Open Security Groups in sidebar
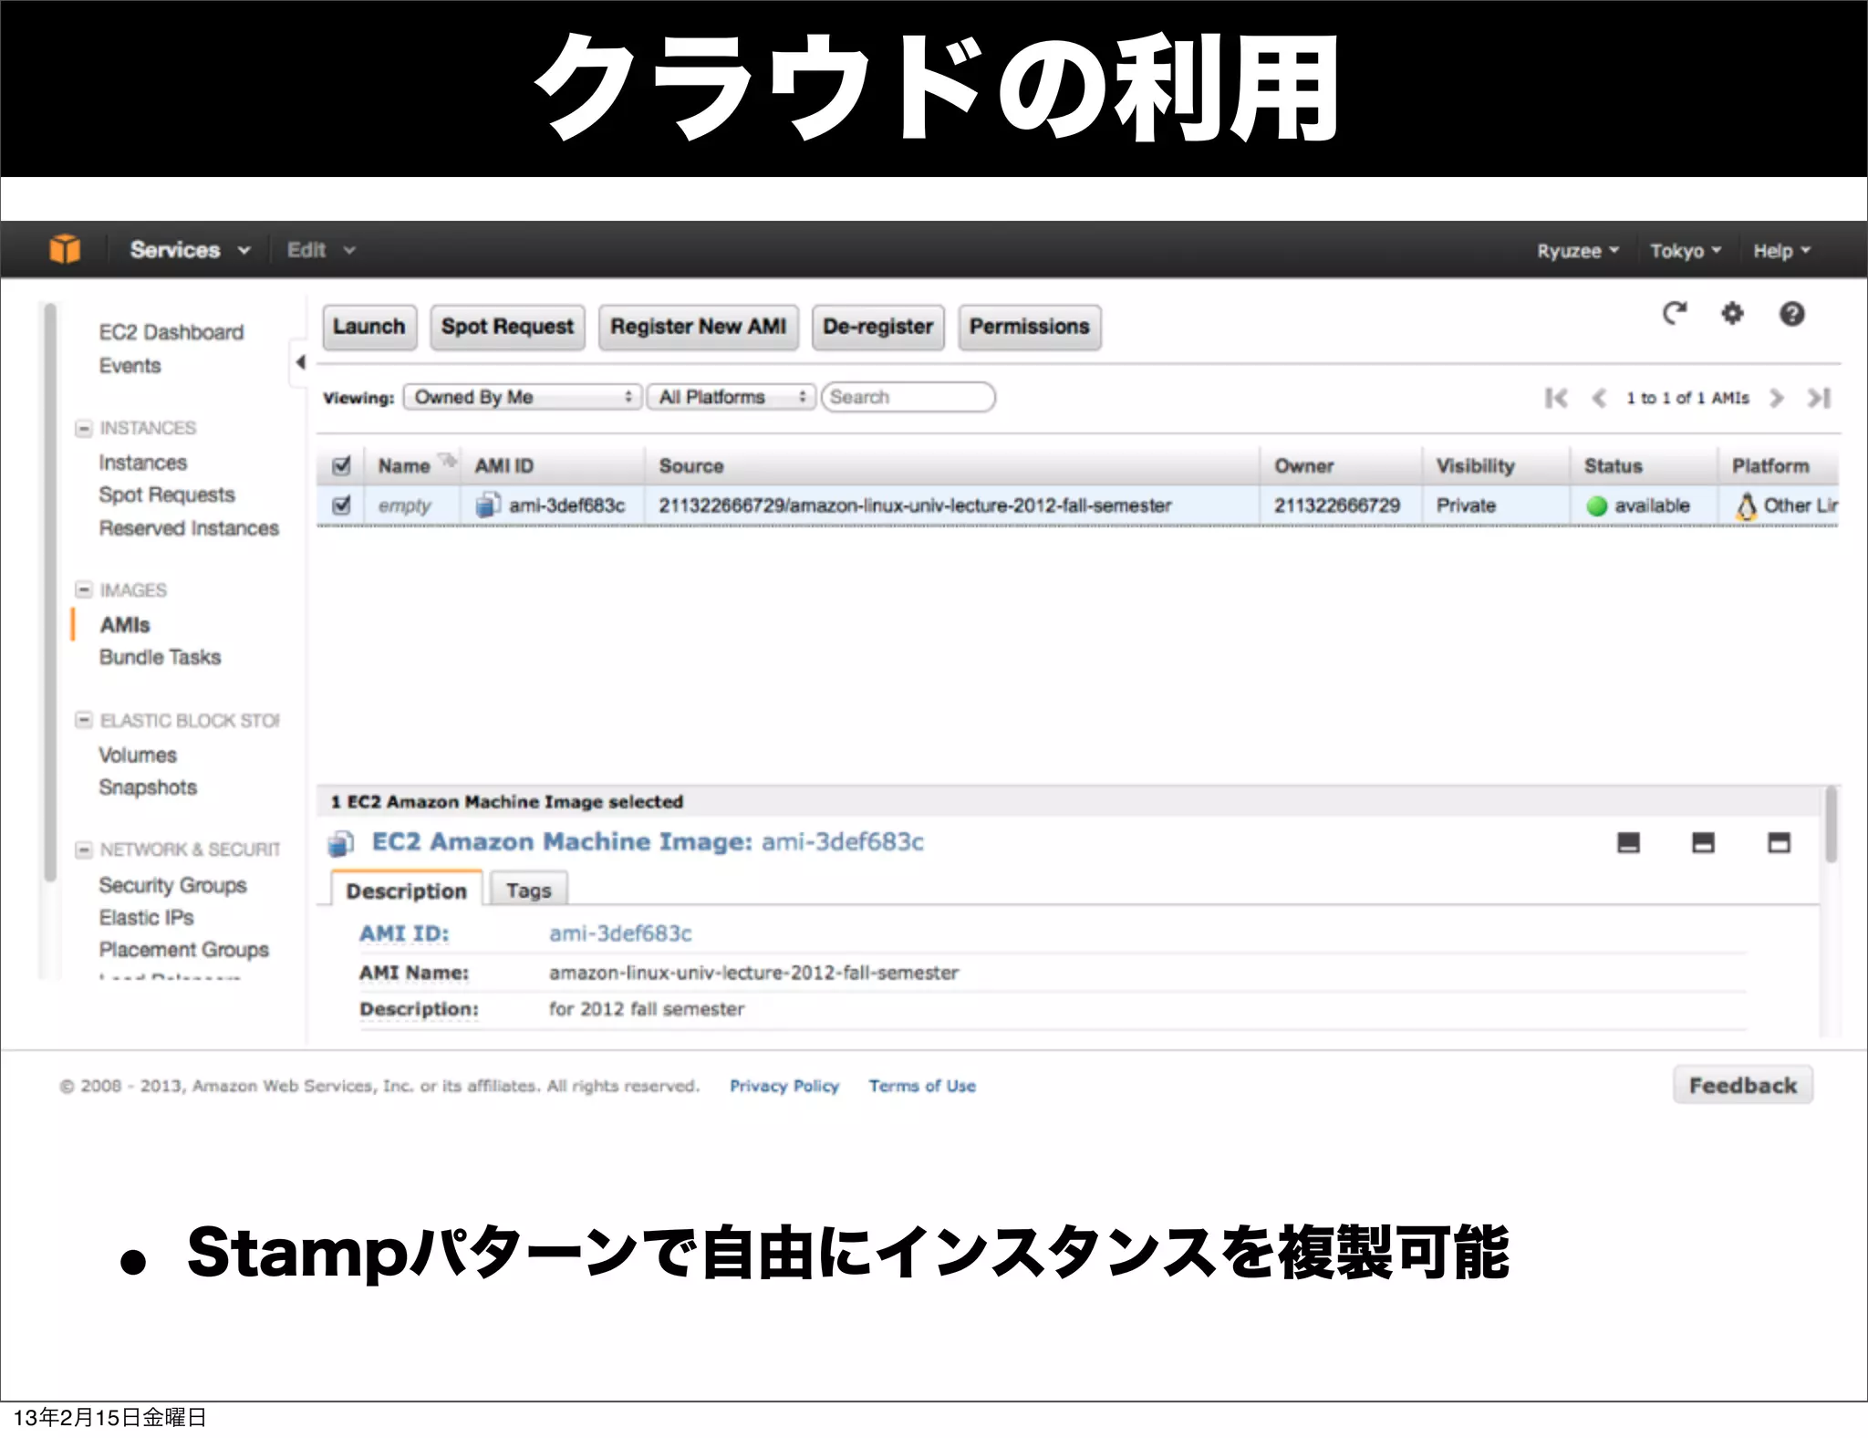 pos(172,885)
